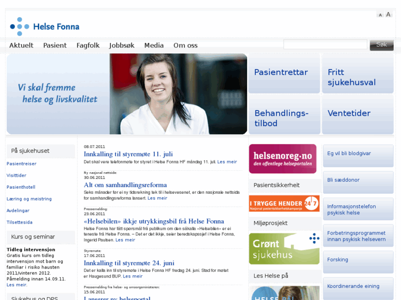Open the Avdelingar link

(18, 211)
